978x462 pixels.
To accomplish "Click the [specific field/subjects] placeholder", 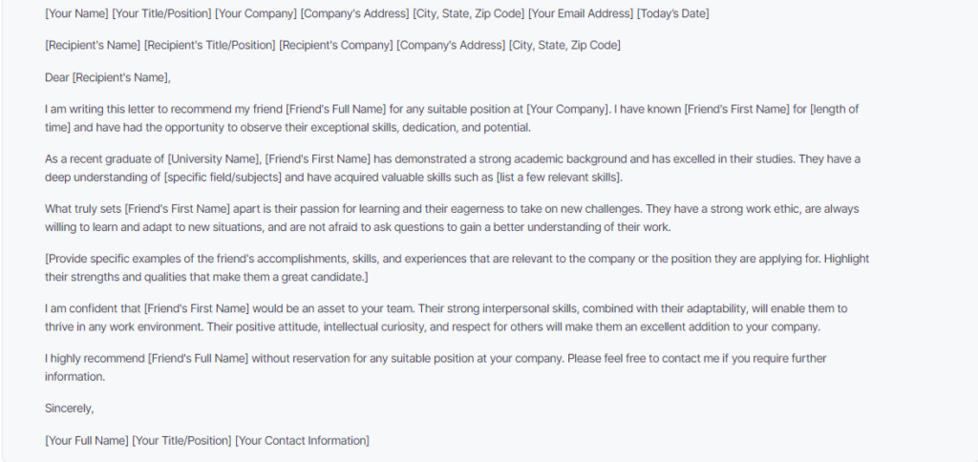I will (x=223, y=178).
